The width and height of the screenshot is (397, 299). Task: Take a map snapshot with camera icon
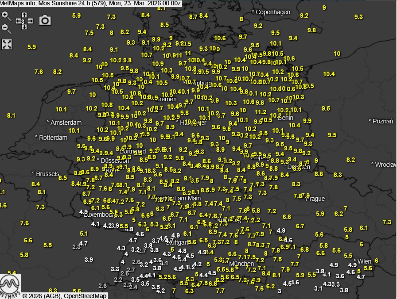coord(45,20)
